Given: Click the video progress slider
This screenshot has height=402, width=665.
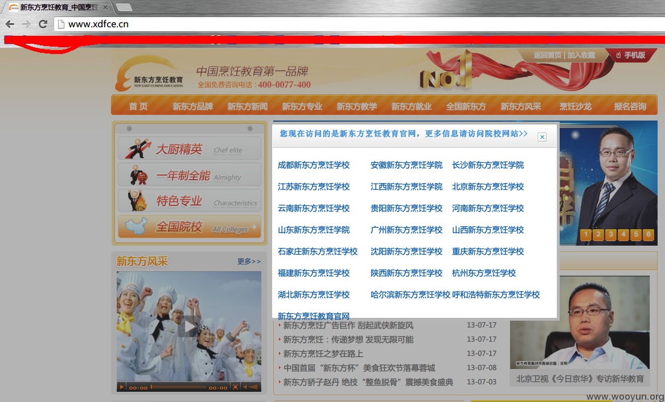Looking at the screenshot, I should point(178,387).
